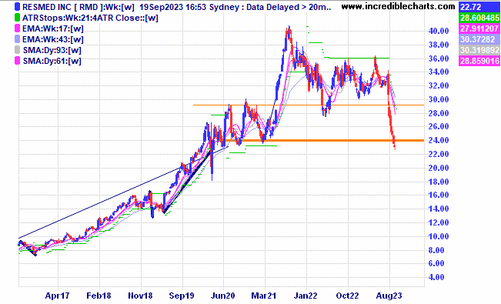Click the Apr17 date axis label
The height and width of the screenshot is (304, 501).
point(57,296)
